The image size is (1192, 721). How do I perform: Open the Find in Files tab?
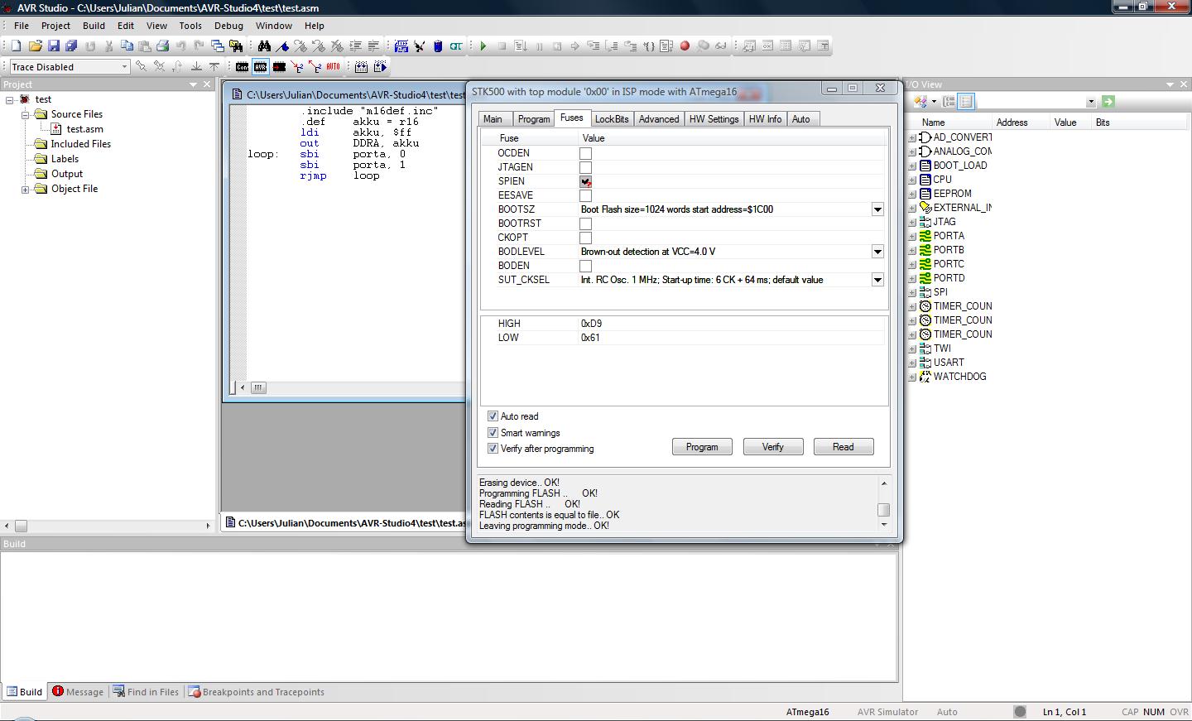(146, 692)
